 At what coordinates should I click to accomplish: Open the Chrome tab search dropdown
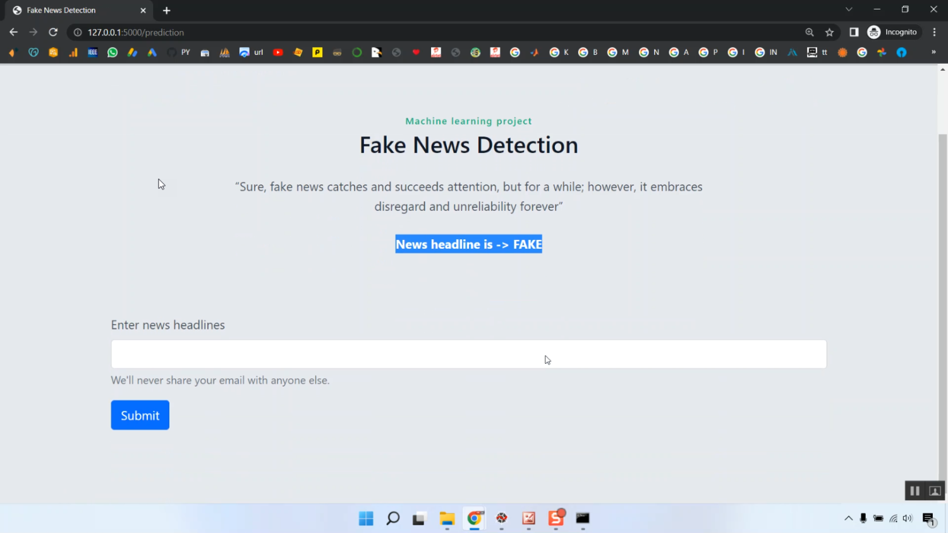click(x=849, y=9)
